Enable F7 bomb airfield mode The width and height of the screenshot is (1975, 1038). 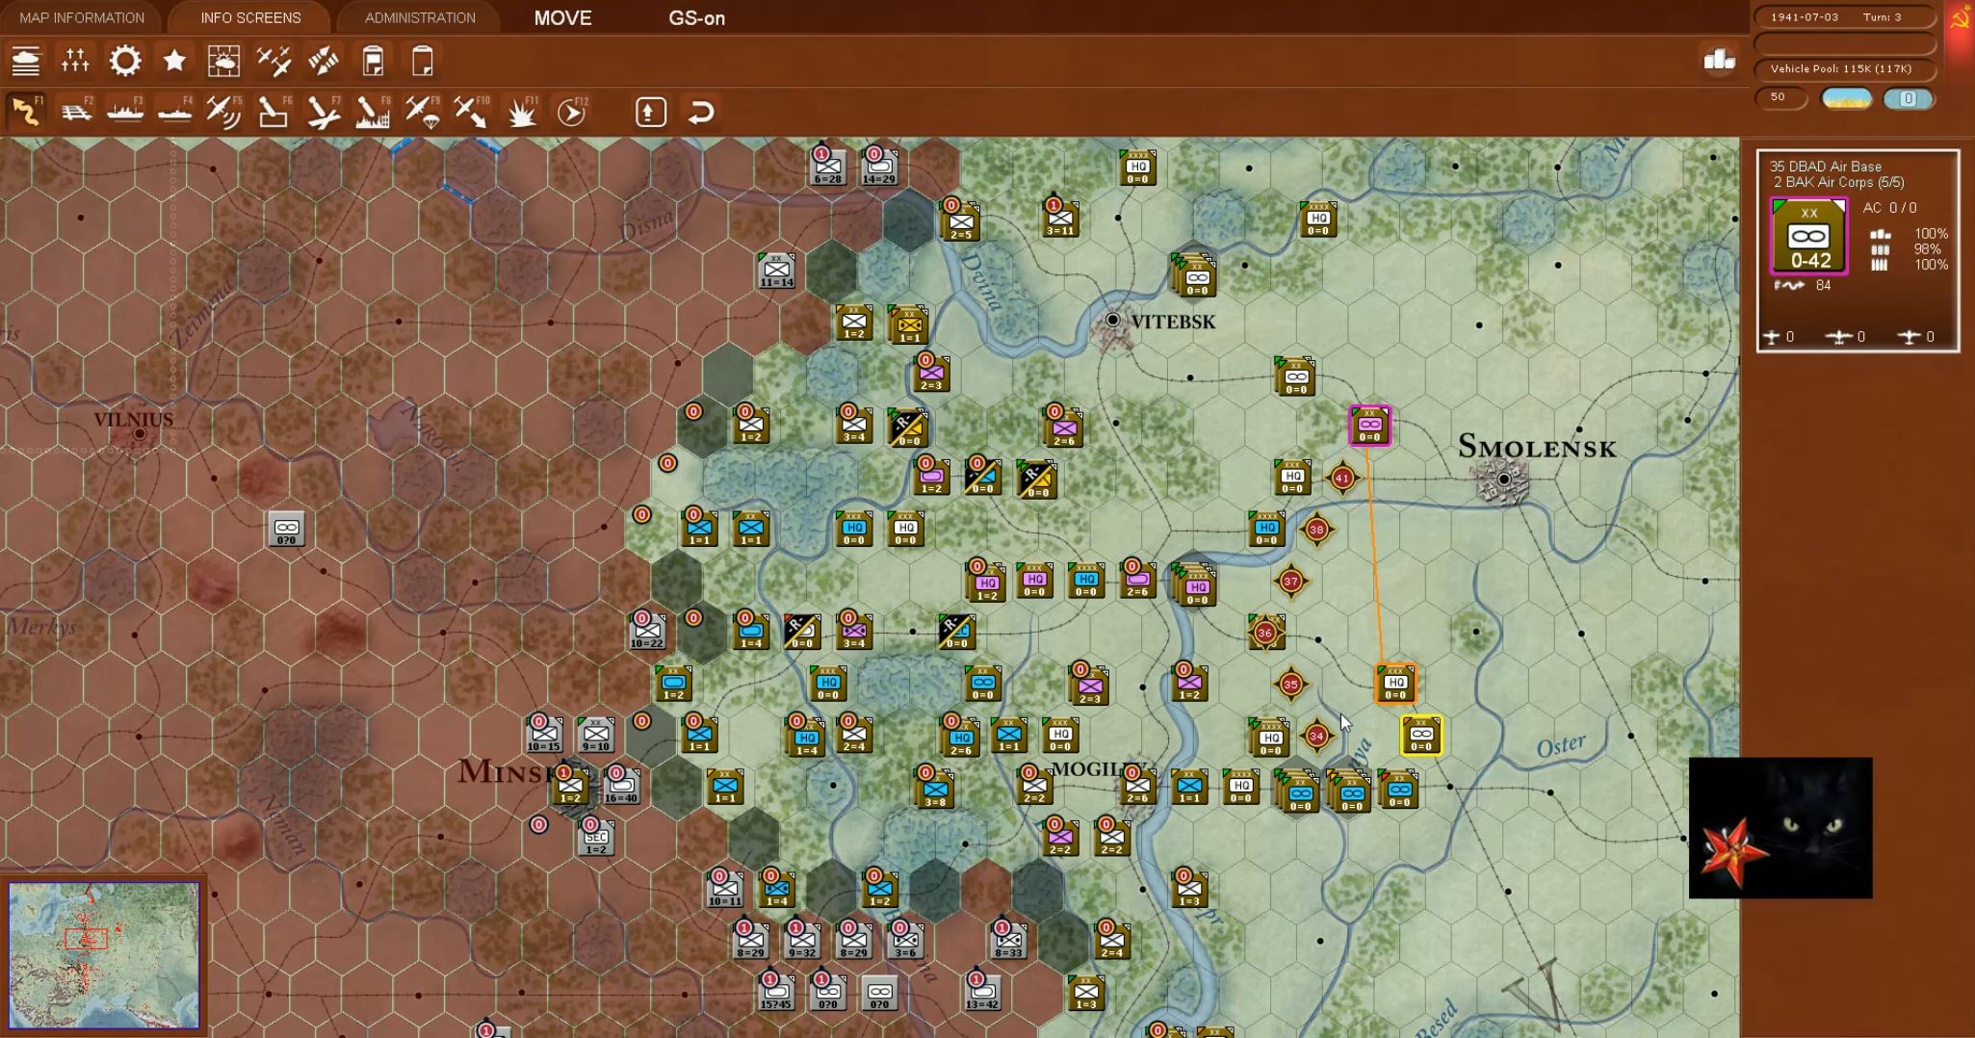[x=324, y=112]
